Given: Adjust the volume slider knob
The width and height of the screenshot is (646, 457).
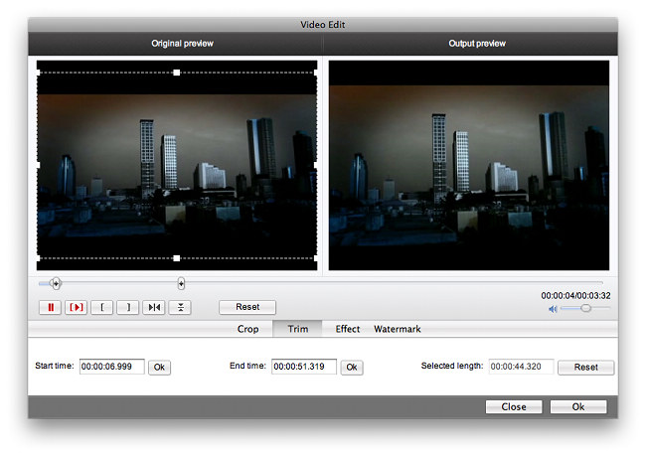Looking at the screenshot, I should tap(585, 308).
